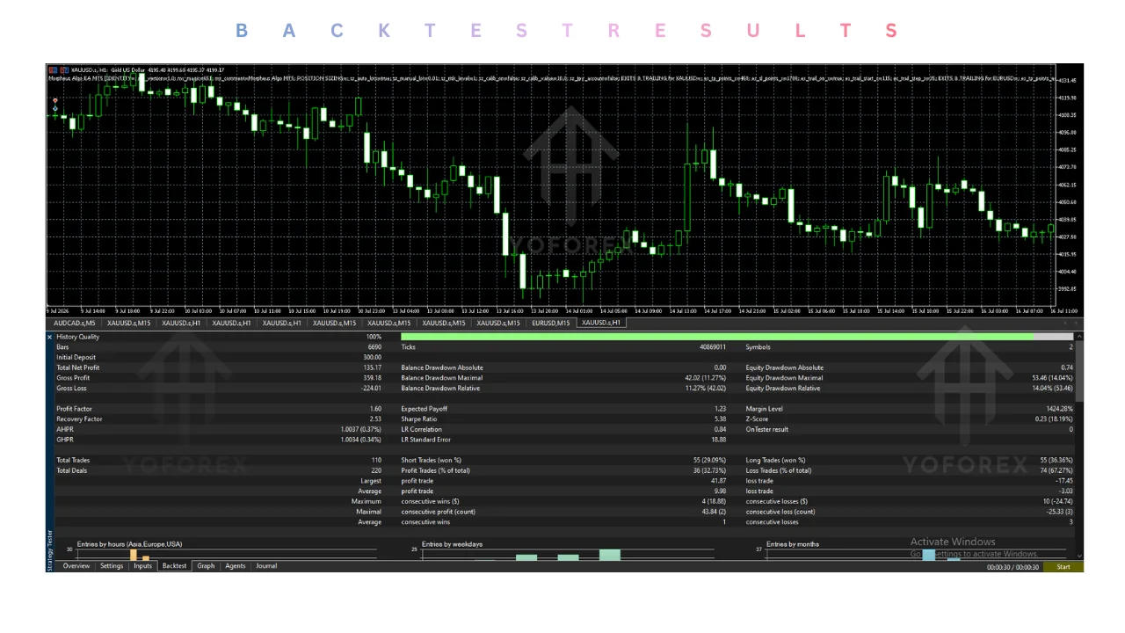
Task: Click the Gross Profit value 359.18
Action: pyautogui.click(x=372, y=378)
